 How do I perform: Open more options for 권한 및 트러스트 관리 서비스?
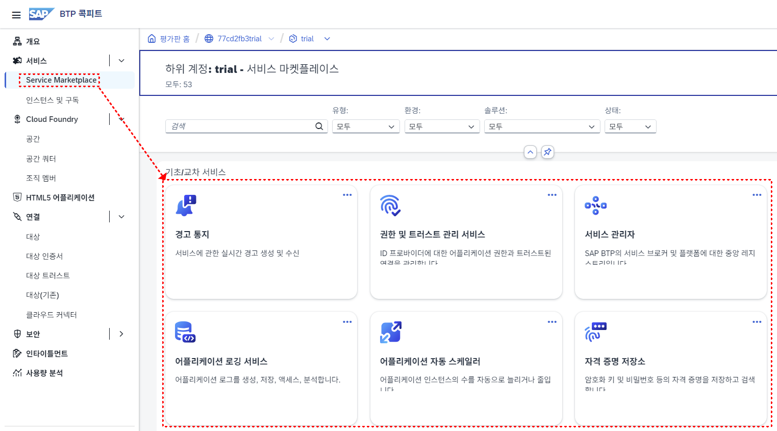(x=552, y=195)
